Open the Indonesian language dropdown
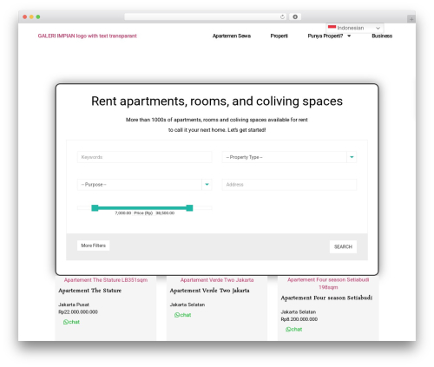 [355, 28]
